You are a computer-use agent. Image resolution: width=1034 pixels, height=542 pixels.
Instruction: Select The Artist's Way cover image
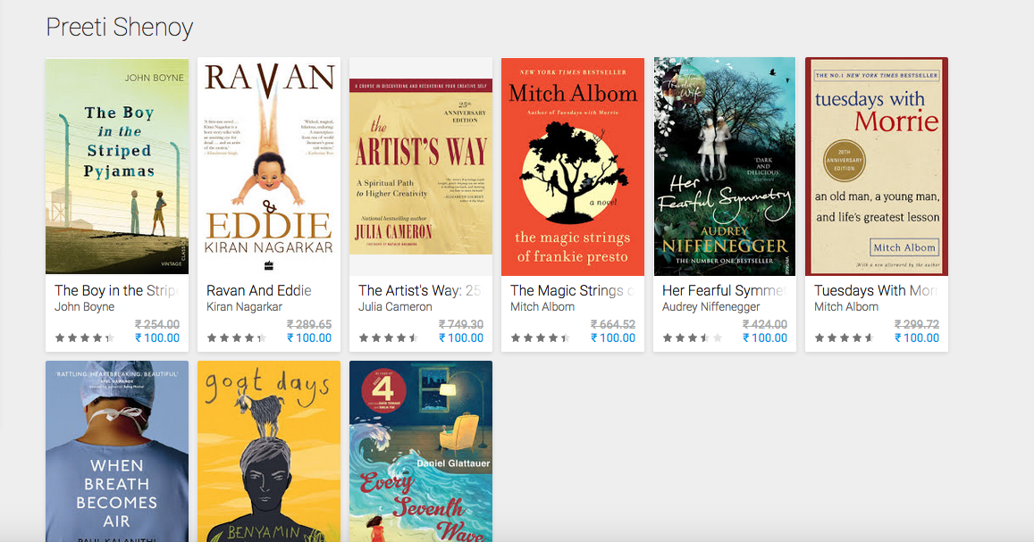pyautogui.click(x=421, y=167)
